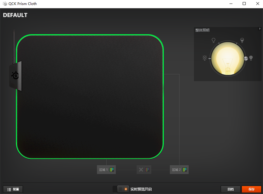Open the 区域 1 color swatch
263x194 pixels.
click(x=112, y=170)
